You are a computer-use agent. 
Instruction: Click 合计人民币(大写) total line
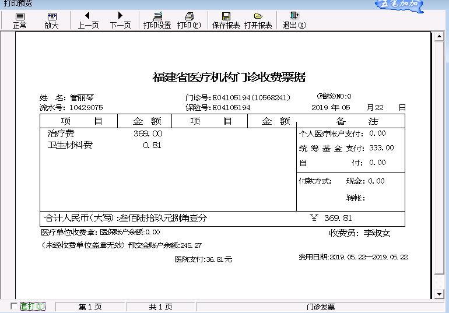click(x=126, y=218)
